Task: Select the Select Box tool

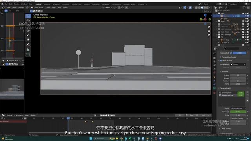Action: (28, 16)
